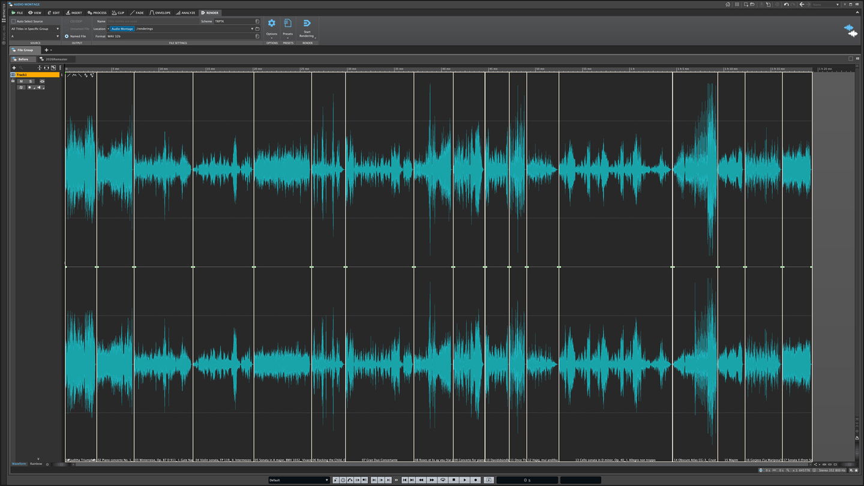Toggle the loop playback icon
The image size is (864, 486).
tap(443, 480)
